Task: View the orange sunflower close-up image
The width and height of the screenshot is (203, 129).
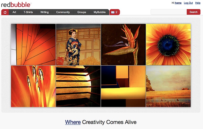Action: click(x=168, y=45)
